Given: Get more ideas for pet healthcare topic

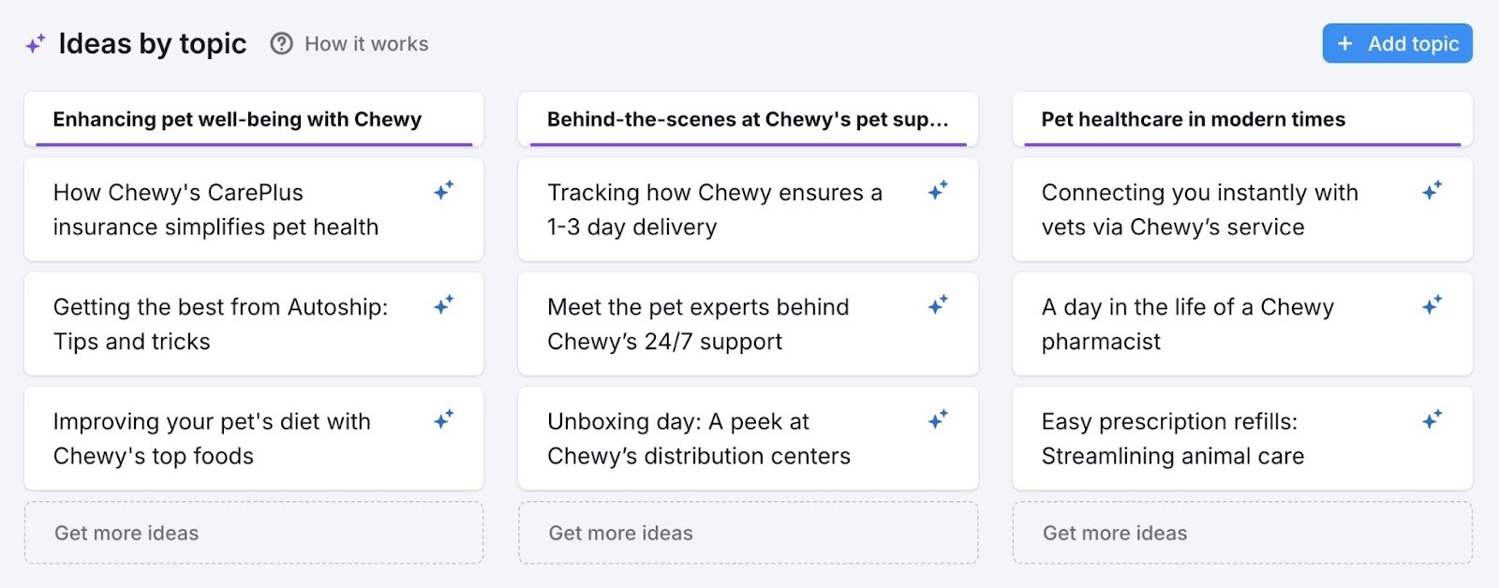Looking at the screenshot, I should coord(1241,533).
